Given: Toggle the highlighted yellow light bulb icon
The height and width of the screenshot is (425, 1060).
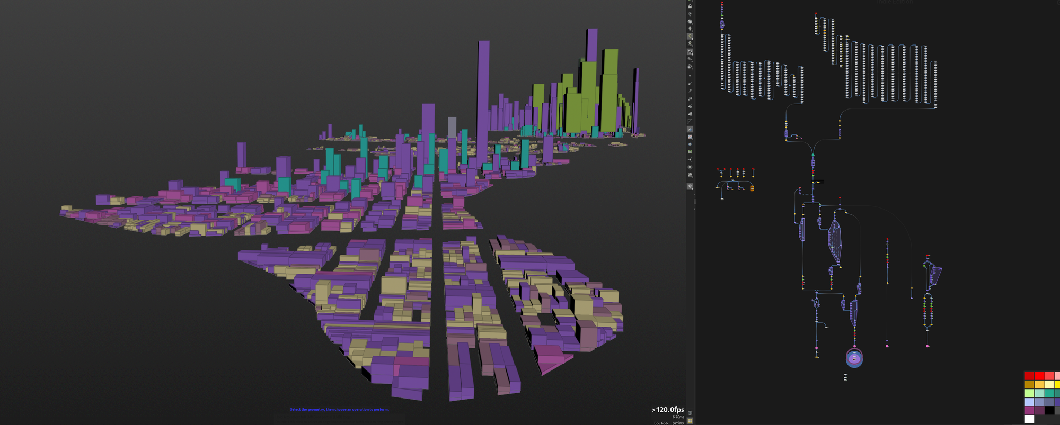Looking at the screenshot, I should click(x=690, y=37).
